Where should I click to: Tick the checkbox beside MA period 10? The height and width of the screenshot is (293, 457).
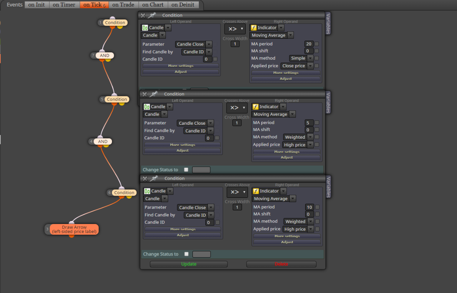317,207
